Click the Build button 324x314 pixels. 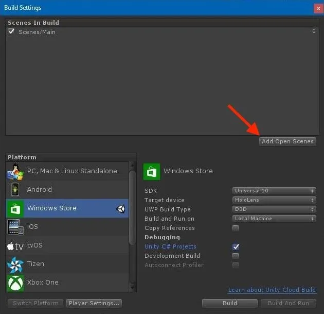click(x=230, y=303)
